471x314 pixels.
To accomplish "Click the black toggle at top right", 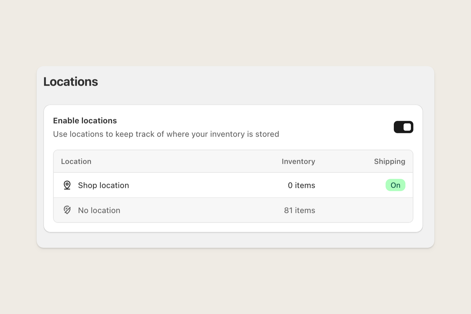I will pos(403,127).
